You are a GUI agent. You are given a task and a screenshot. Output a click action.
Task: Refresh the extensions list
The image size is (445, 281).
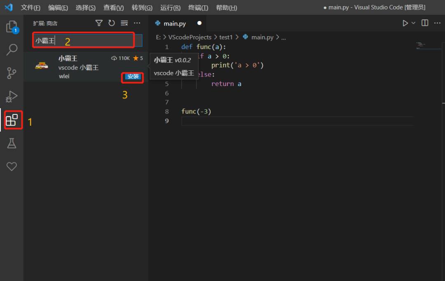[x=112, y=23]
